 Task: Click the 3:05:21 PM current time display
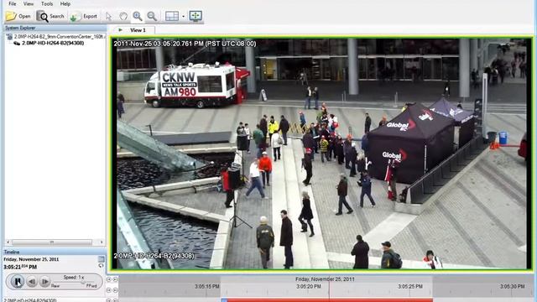point(20,267)
